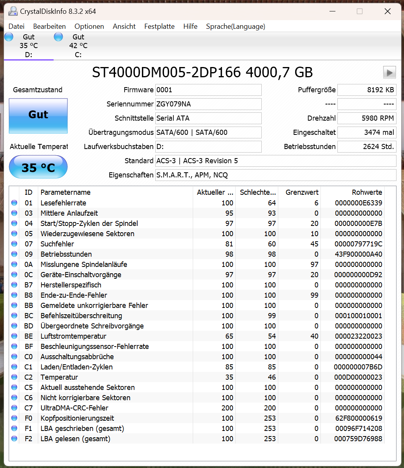This screenshot has width=404, height=468.
Task: Click the Rohwerte column header
Action: 353,192
